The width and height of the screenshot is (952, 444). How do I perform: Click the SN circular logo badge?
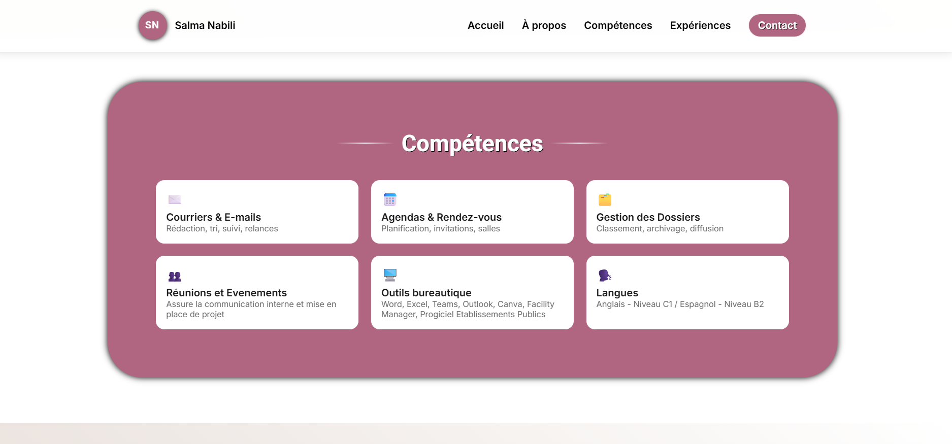(x=152, y=25)
